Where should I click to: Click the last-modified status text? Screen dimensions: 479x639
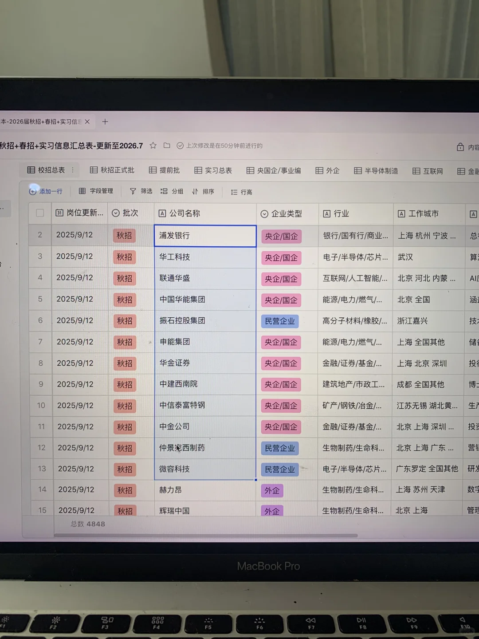tap(224, 146)
